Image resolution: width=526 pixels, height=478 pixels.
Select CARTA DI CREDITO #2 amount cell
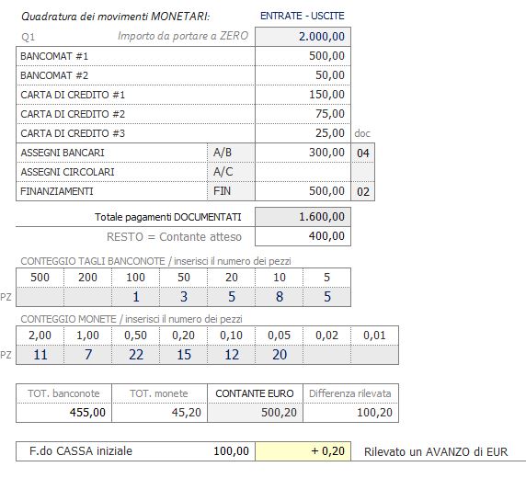pos(303,114)
